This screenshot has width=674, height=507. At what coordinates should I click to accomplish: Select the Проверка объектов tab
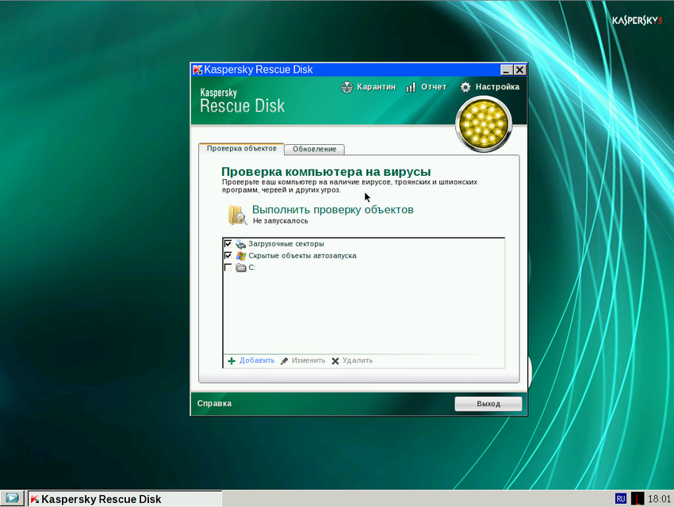point(241,149)
